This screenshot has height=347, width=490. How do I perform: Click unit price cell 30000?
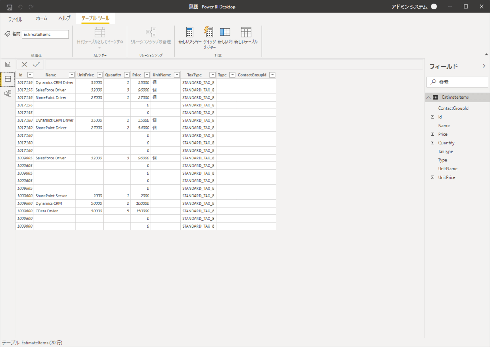point(89,211)
